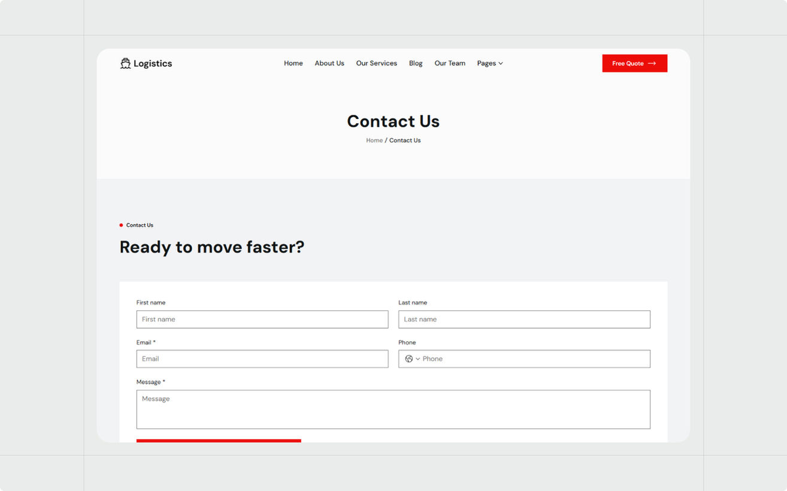Click the 'Message *' field label
The image size is (787, 491).
(x=151, y=382)
